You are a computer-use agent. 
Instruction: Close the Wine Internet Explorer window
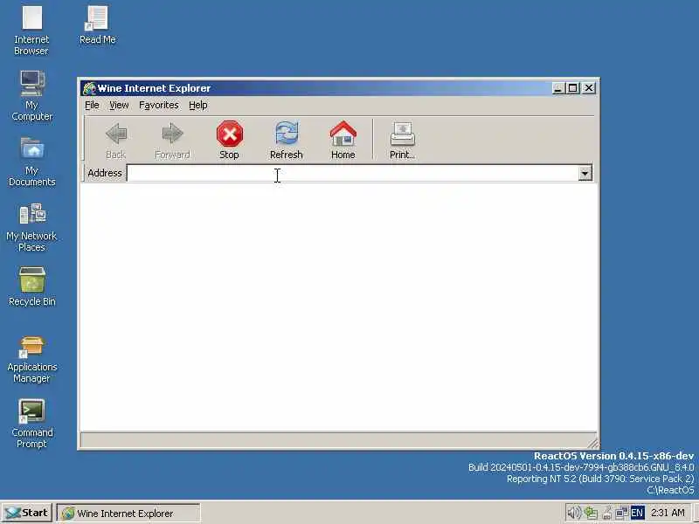coord(589,88)
